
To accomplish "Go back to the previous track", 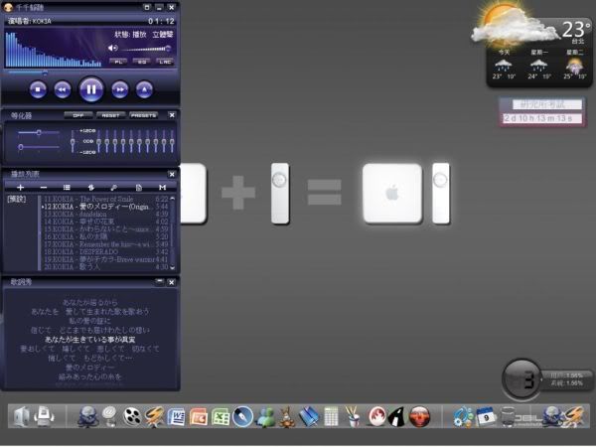I will 62,89.
